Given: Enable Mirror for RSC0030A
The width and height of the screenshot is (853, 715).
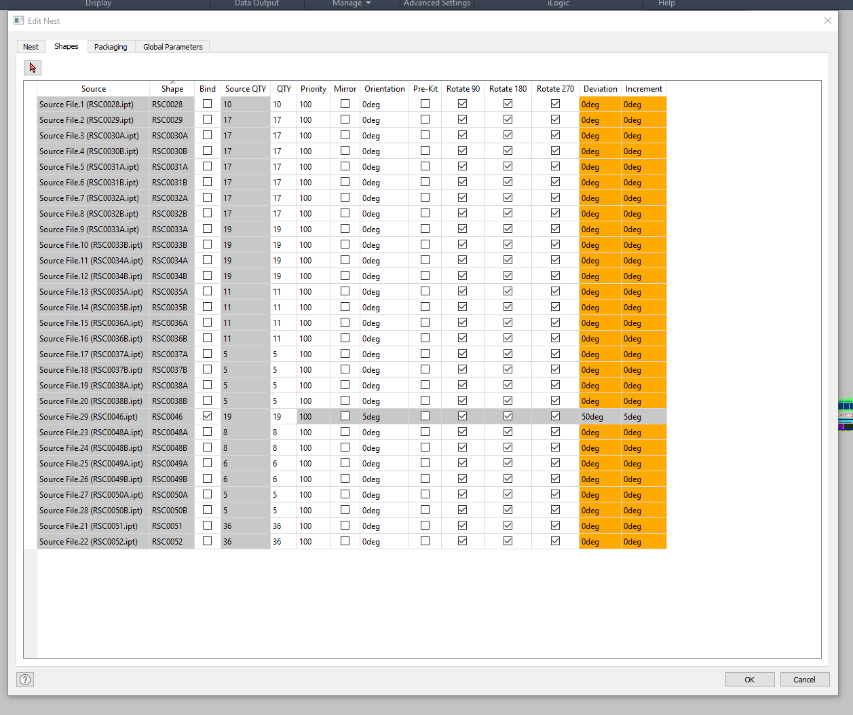Looking at the screenshot, I should pyautogui.click(x=345, y=134).
